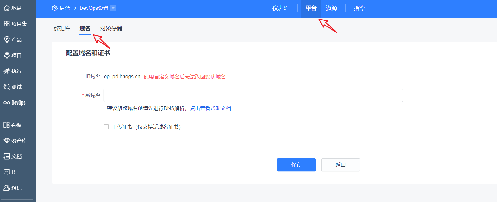Open the 点击查看帮助文档 link
The height and width of the screenshot is (202, 497).
click(x=210, y=108)
